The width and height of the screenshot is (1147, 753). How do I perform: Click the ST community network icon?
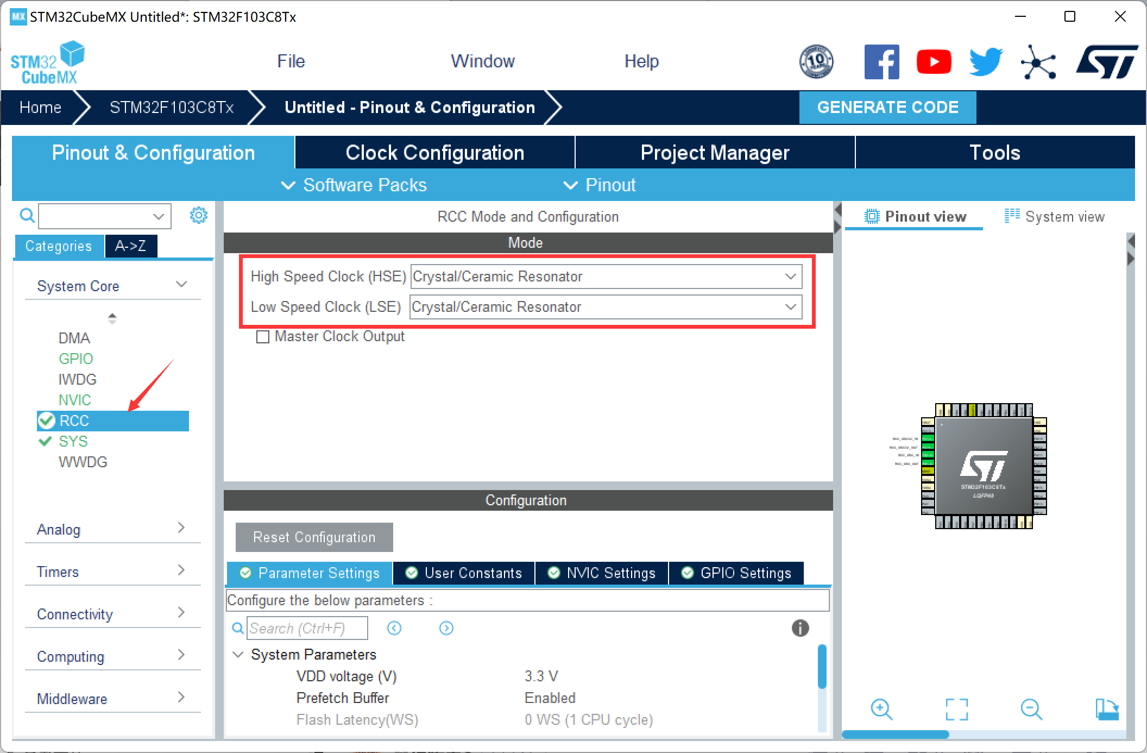tap(1038, 62)
